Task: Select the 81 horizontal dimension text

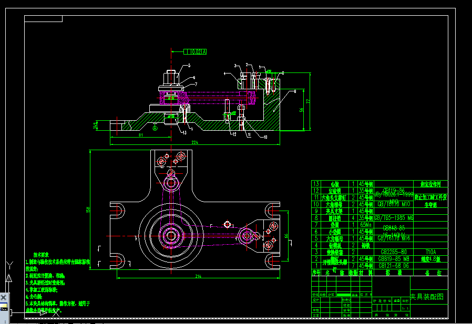Action: [x=140, y=135]
